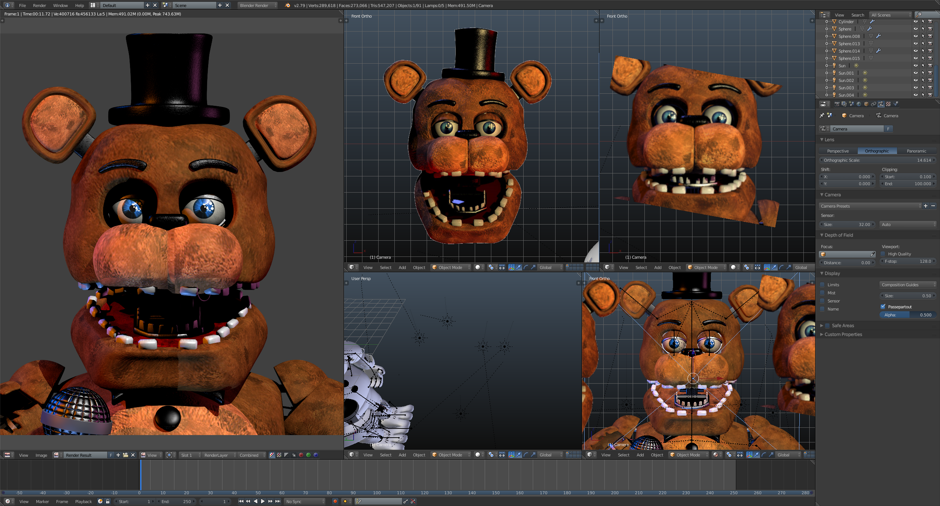Image resolution: width=940 pixels, height=506 pixels.
Task: Add a new screen layout with plus button
Action: 147,5
